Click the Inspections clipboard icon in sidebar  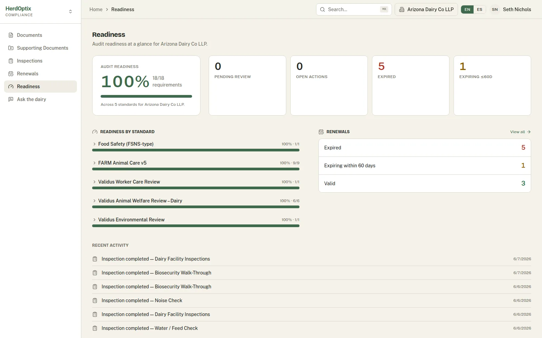11,61
